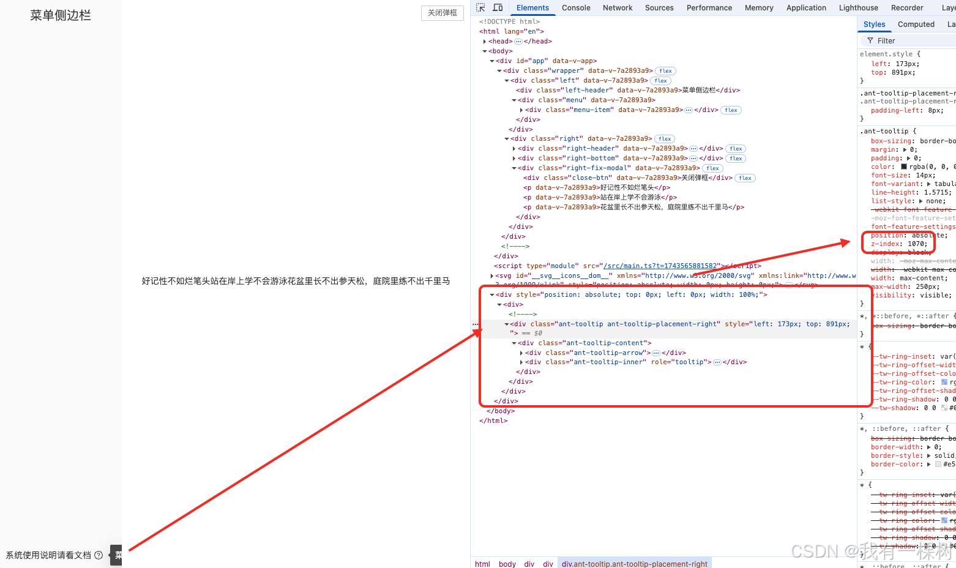Image resolution: width=956 pixels, height=568 pixels.
Task: Click the ellipsis badge in the right-bottom div
Action: click(x=693, y=159)
